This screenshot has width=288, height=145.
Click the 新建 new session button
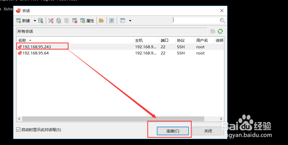tap(23, 21)
